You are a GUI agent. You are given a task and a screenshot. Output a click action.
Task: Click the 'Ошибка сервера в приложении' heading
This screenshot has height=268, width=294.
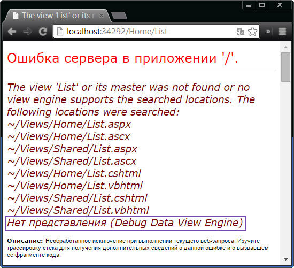[122, 58]
